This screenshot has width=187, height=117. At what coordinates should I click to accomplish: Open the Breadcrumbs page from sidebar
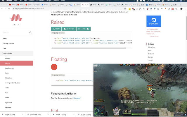(10, 68)
